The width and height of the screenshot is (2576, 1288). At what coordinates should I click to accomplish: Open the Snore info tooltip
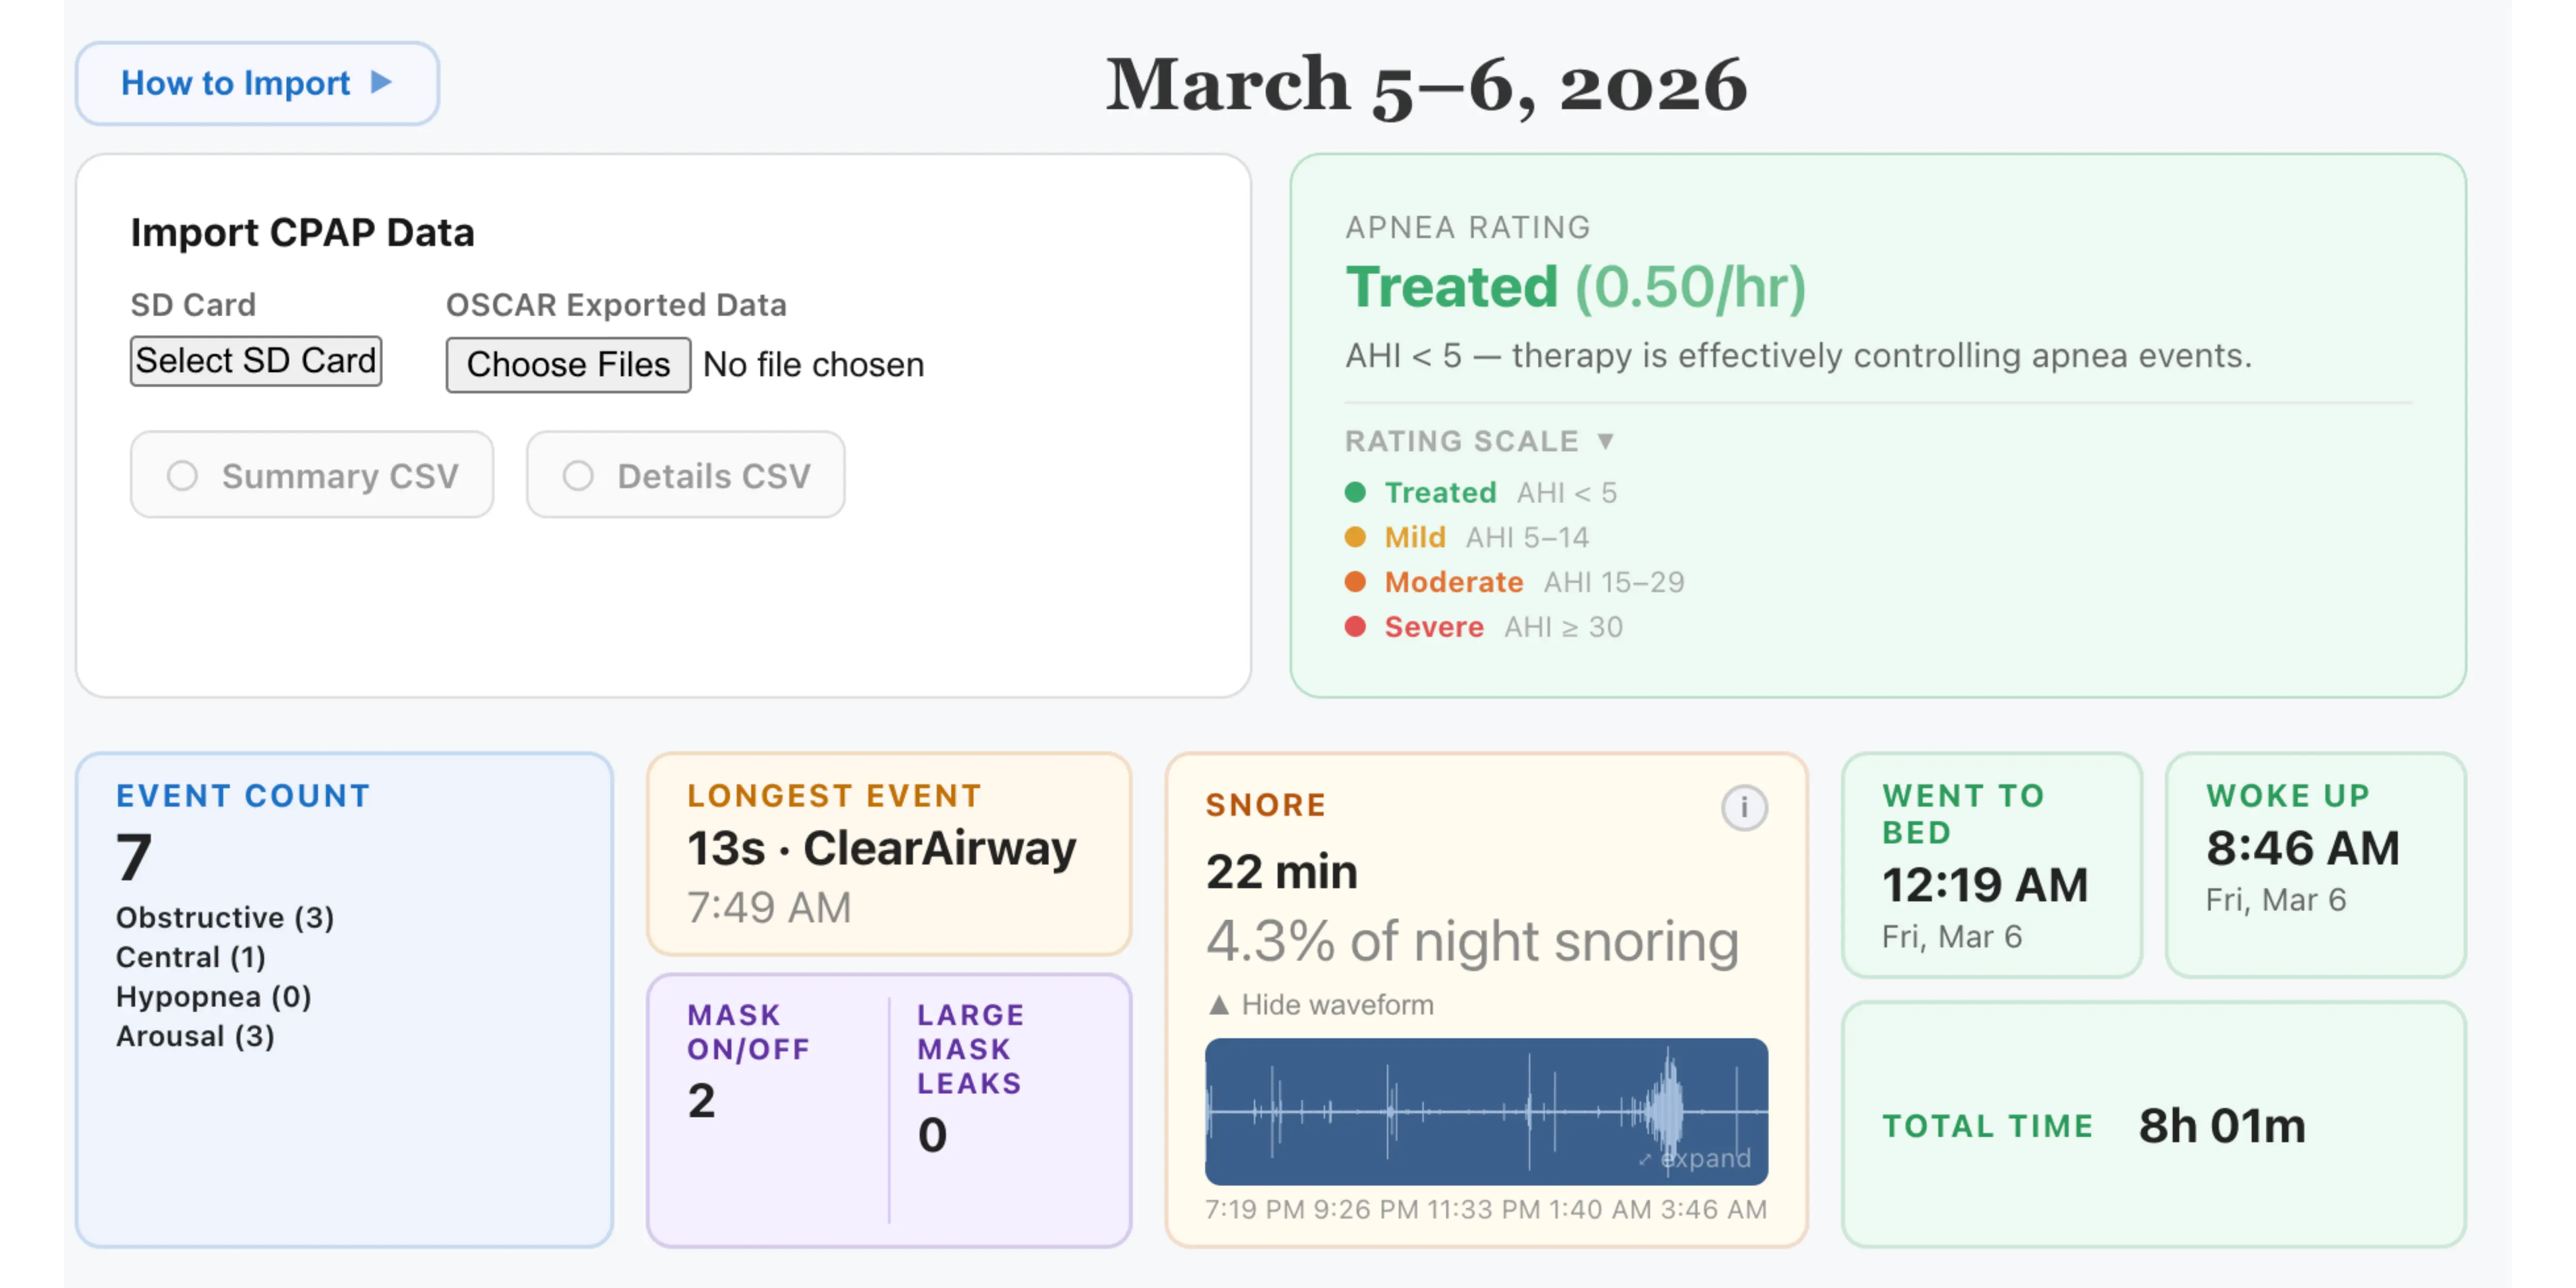click(1744, 809)
